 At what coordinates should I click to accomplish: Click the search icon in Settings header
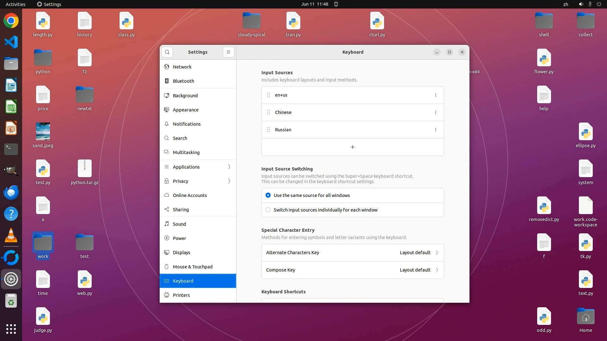pyautogui.click(x=167, y=52)
